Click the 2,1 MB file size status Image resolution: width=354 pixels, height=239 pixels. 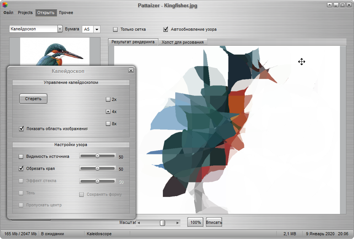290,234
